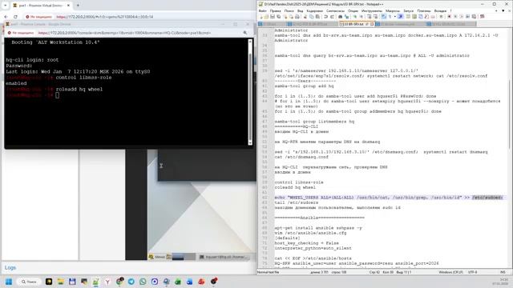The height and width of the screenshot is (288, 513).
Task: Click the Print icon in Notepad++ toolbar
Action: pos(297,16)
